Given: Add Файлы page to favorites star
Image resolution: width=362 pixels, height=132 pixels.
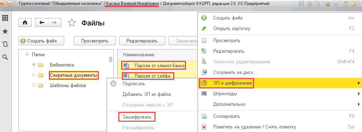Looking at the screenshot, I should [72, 23].
